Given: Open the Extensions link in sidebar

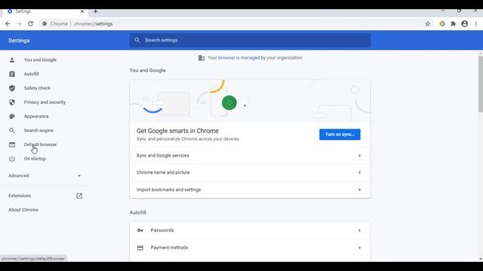Looking at the screenshot, I should [x=20, y=196].
